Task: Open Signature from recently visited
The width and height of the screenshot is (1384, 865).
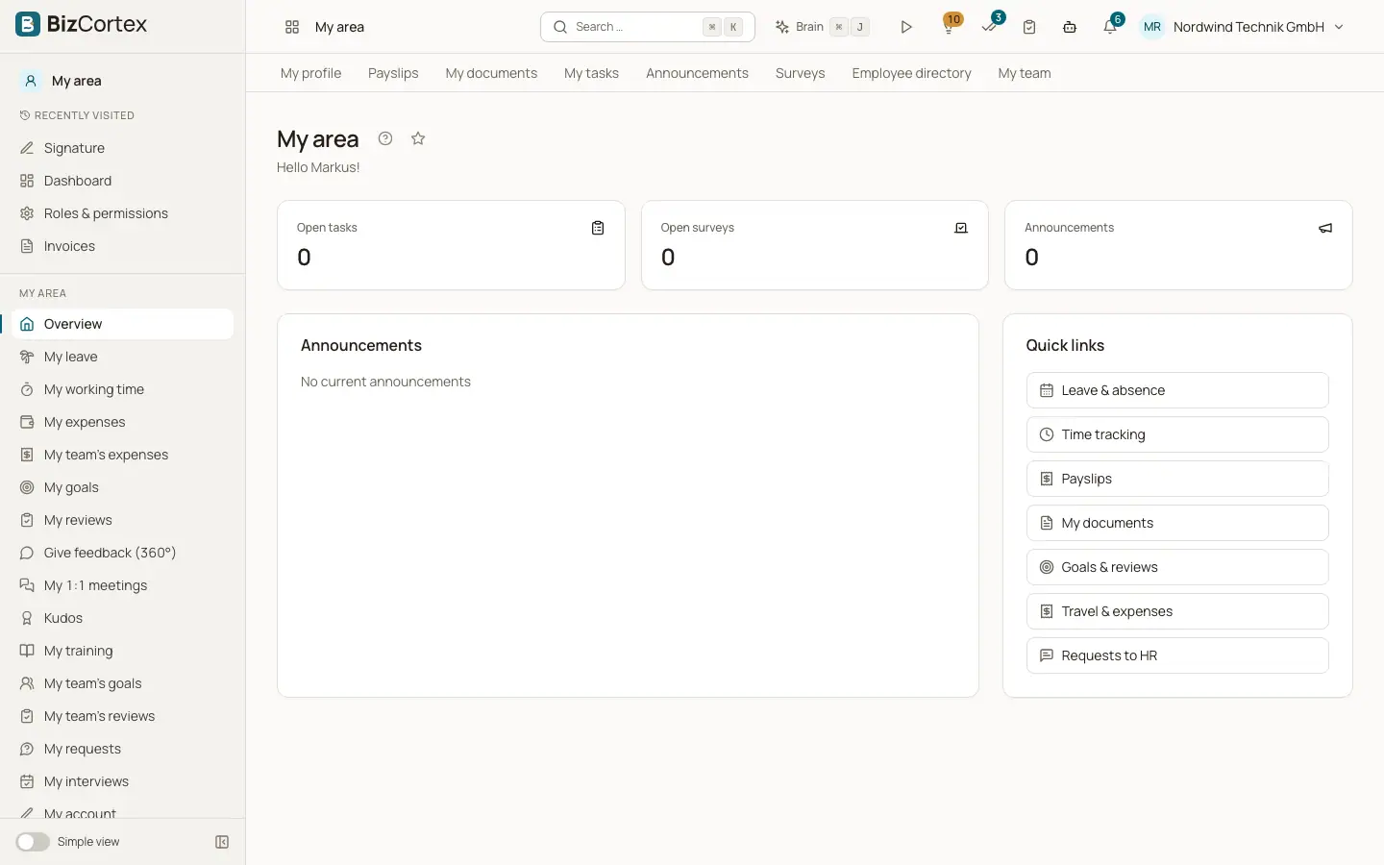Action: tap(123, 148)
